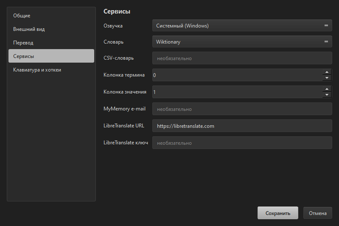Screen dimensions: 339x226
Task: Open Клавиатура и хоткеи settings
Action: tap(51, 70)
